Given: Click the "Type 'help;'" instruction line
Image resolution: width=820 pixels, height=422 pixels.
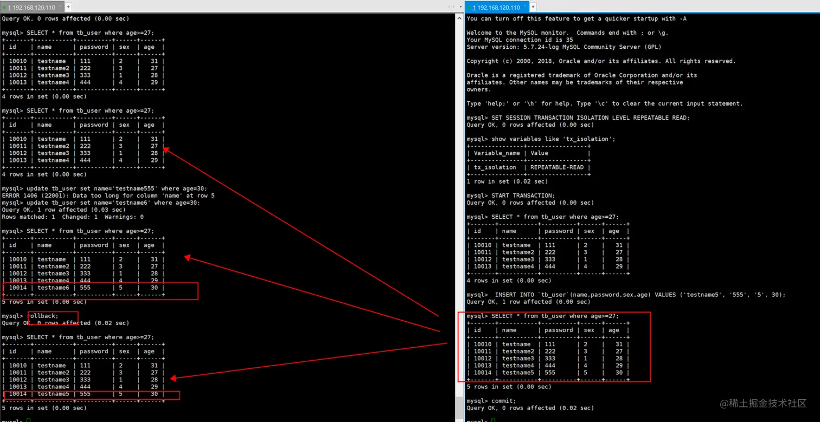Looking at the screenshot, I should click(x=605, y=103).
